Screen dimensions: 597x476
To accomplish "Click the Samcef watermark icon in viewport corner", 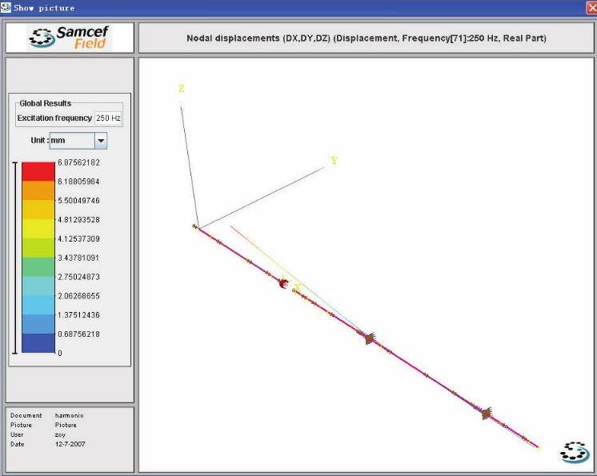I will 575,452.
